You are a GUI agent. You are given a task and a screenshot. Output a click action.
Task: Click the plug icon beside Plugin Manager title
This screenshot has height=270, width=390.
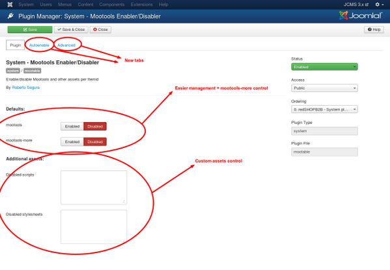pyautogui.click(x=10, y=16)
